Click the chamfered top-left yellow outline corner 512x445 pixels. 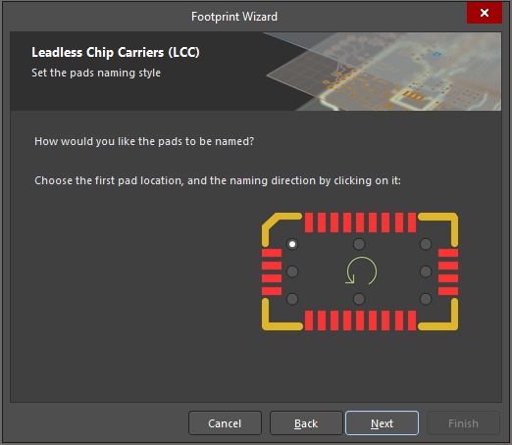click(x=278, y=226)
